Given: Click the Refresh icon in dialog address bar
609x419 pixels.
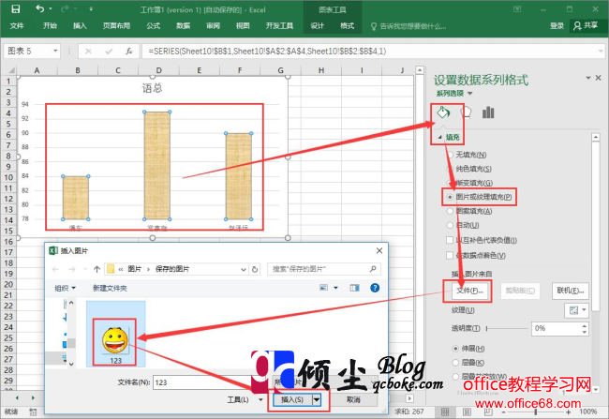Looking at the screenshot, I should [255, 269].
